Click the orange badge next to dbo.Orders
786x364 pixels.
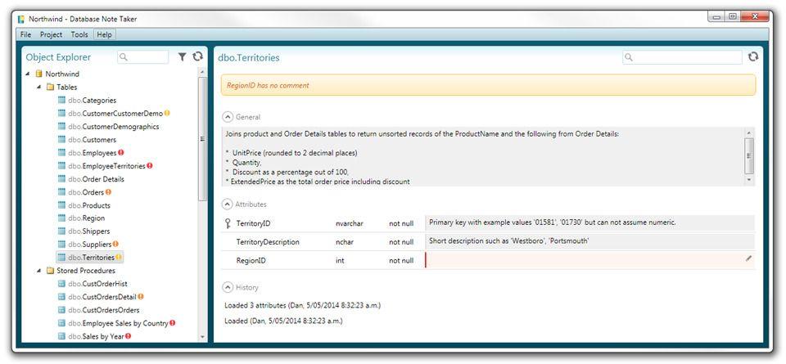[108, 191]
